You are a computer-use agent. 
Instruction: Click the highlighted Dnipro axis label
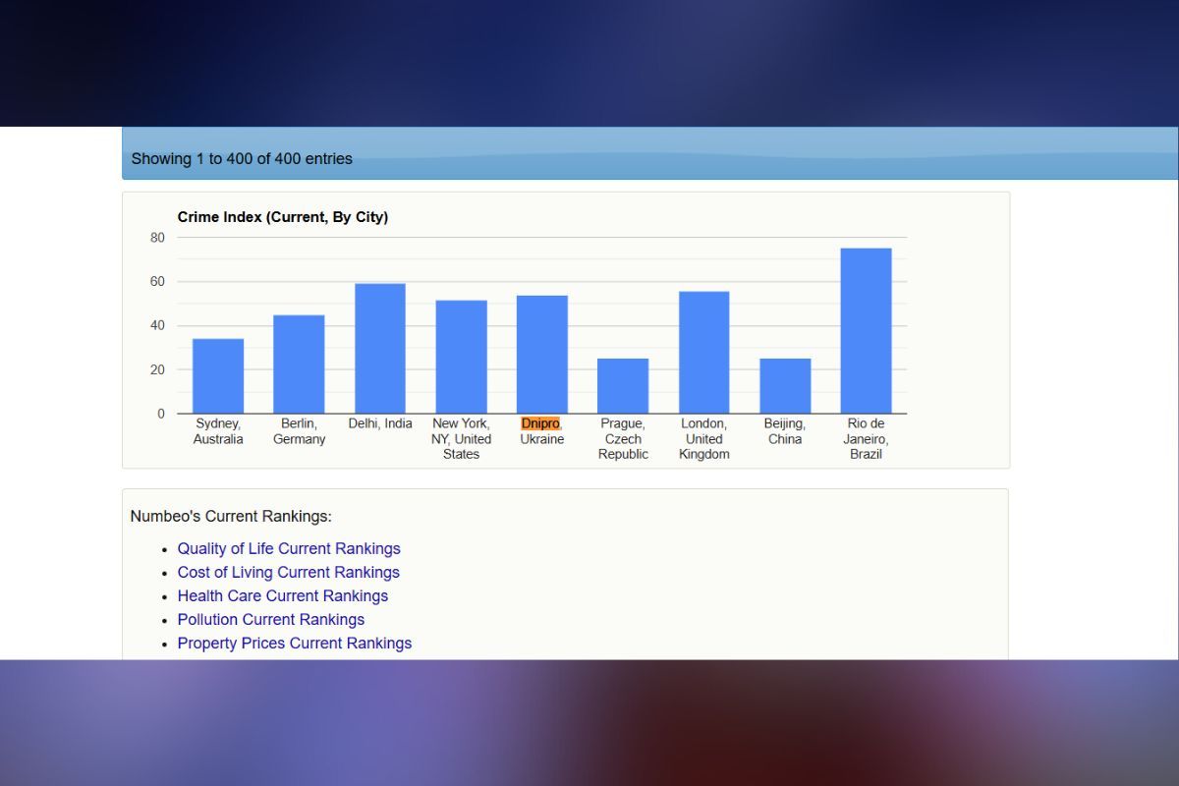tap(540, 423)
